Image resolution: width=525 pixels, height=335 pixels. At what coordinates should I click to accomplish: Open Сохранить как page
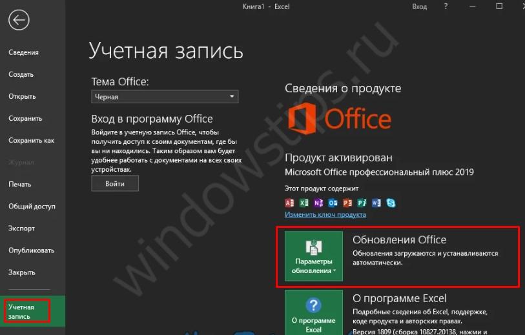[x=32, y=141]
